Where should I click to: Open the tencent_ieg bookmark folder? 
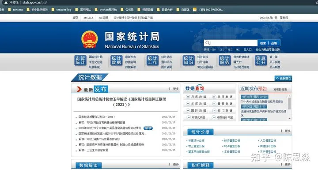click(x=61, y=10)
